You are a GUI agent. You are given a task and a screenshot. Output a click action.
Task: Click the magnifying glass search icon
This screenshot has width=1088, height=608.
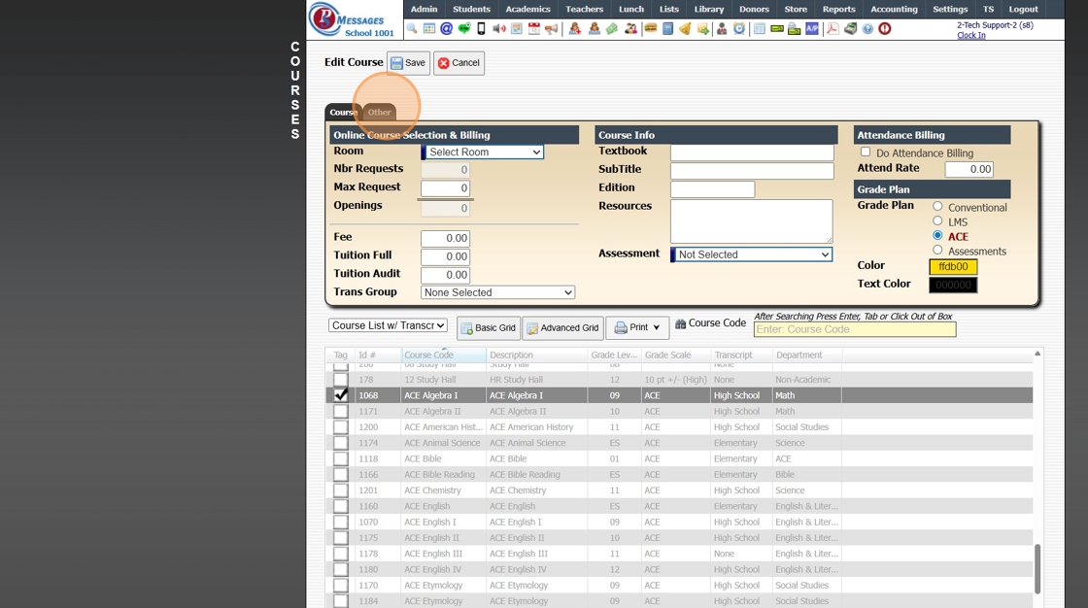[412, 28]
